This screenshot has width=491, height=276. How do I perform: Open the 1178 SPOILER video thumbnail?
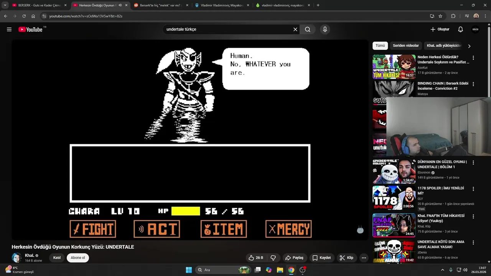pos(394,198)
